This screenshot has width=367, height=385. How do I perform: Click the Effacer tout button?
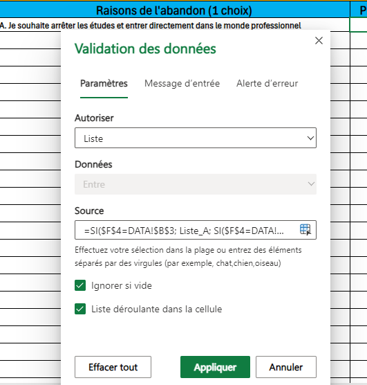pos(113,367)
